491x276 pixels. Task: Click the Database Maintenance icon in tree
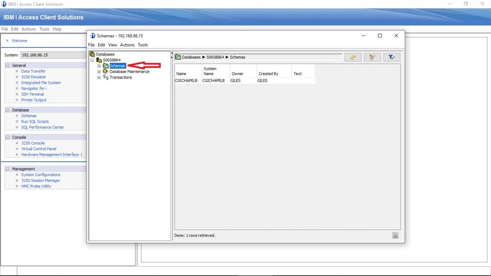click(105, 72)
